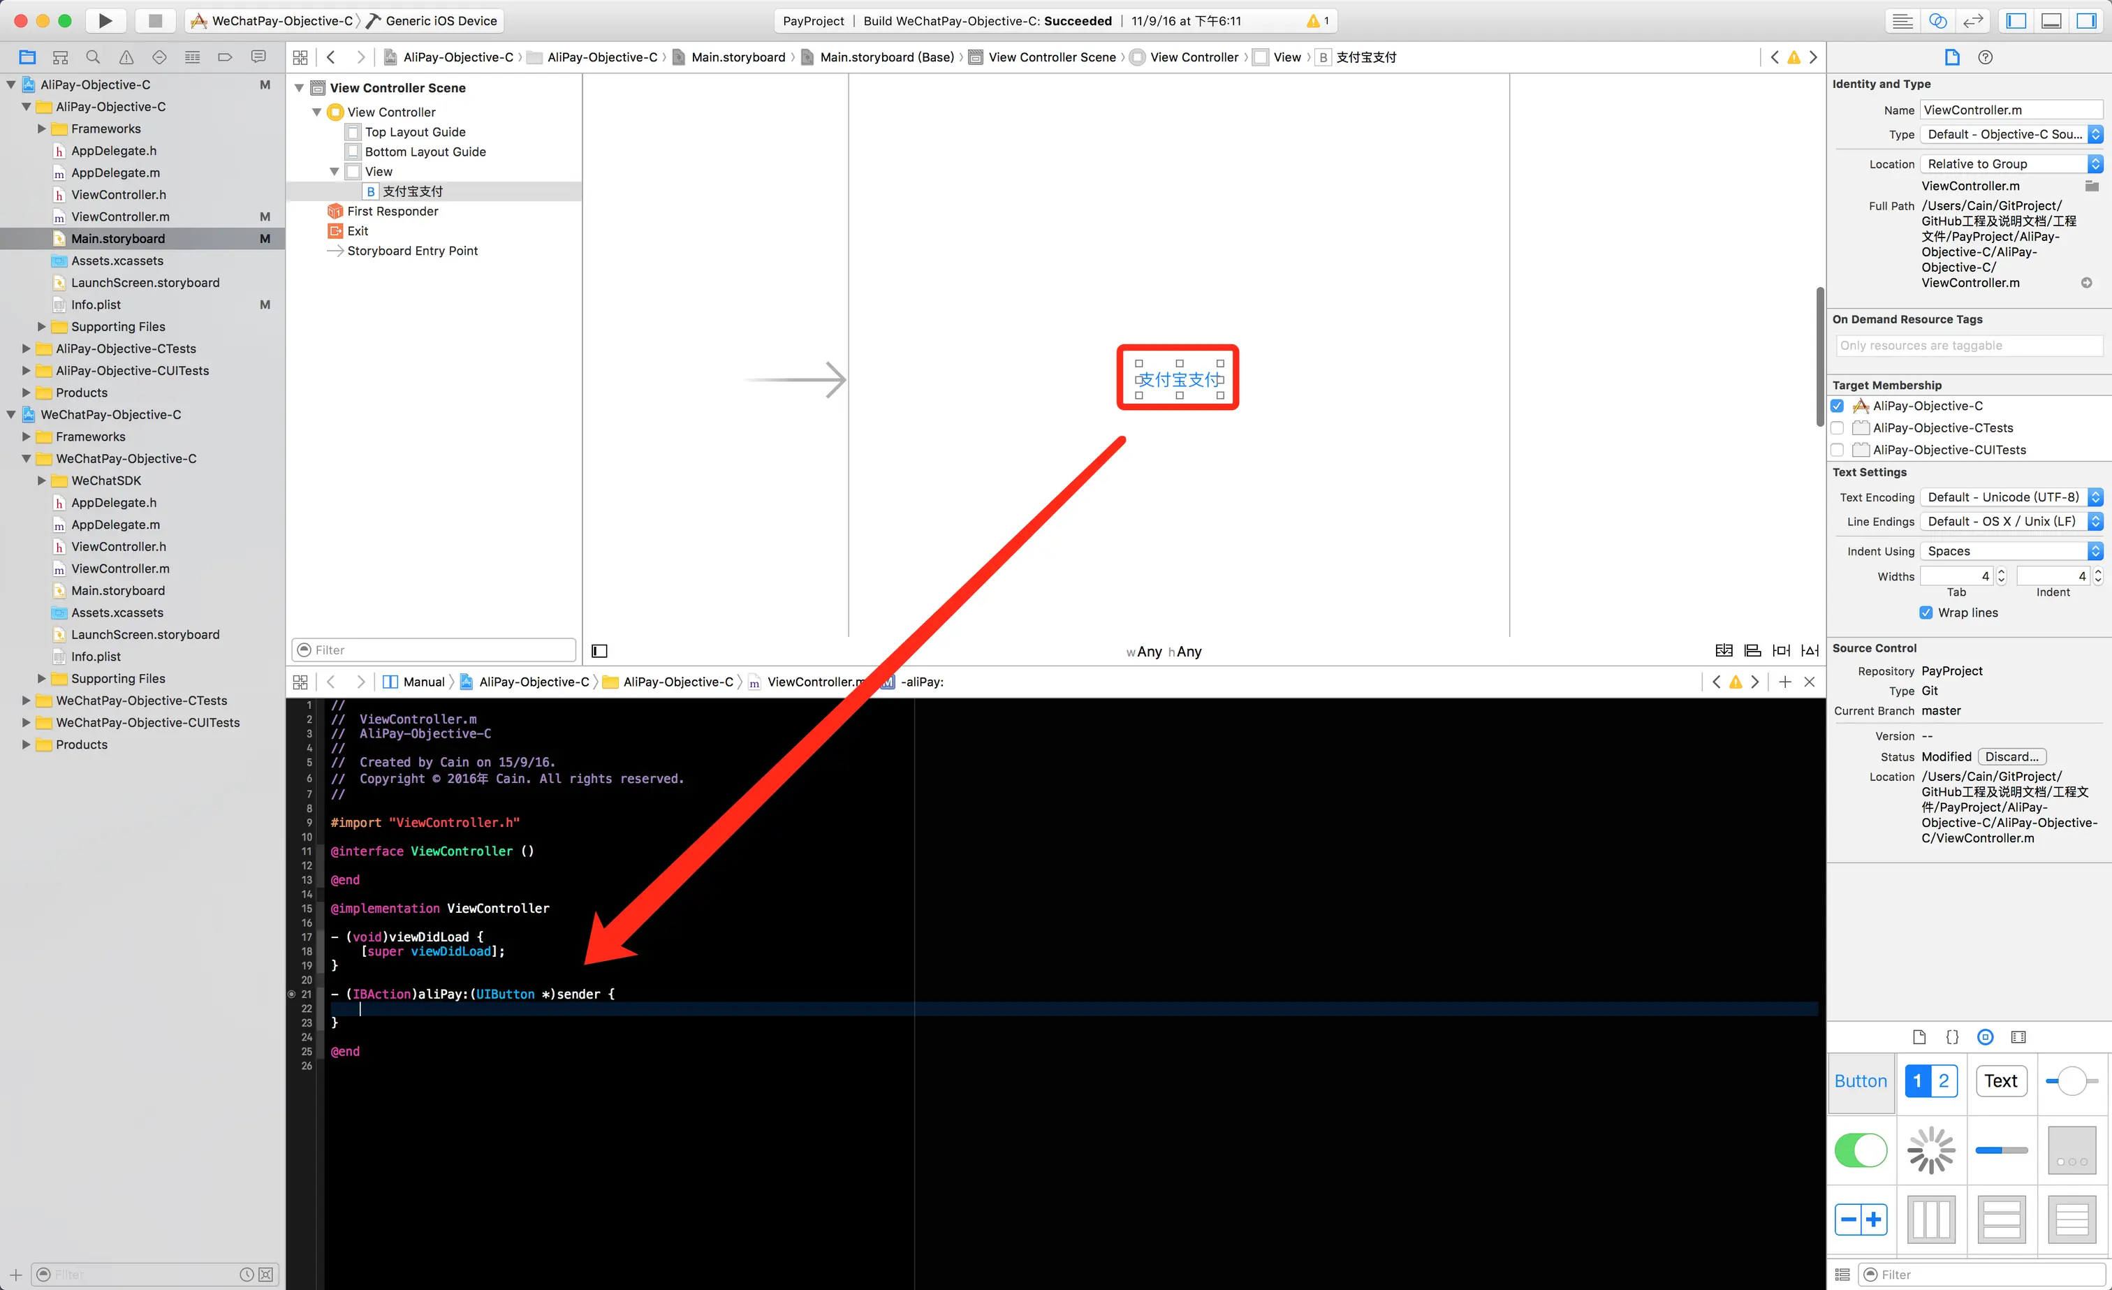The image size is (2112, 1290).
Task: Click the Stop button in toolbar
Action: coord(155,20)
